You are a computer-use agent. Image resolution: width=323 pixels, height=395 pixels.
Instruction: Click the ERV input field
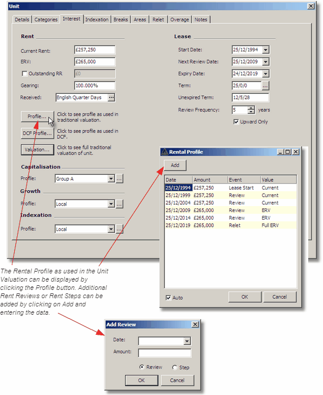94,62
